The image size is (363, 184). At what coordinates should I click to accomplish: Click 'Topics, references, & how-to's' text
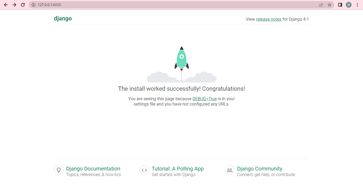[94, 174]
